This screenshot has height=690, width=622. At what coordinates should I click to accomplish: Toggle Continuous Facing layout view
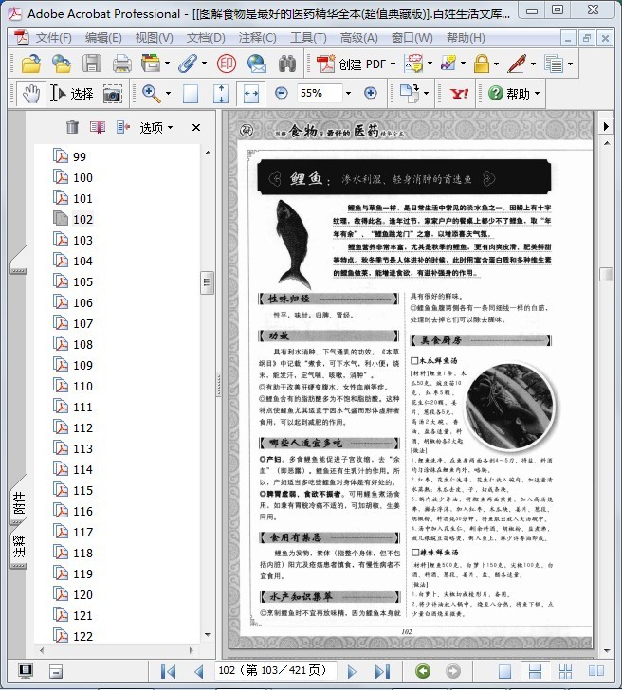[x=564, y=671]
